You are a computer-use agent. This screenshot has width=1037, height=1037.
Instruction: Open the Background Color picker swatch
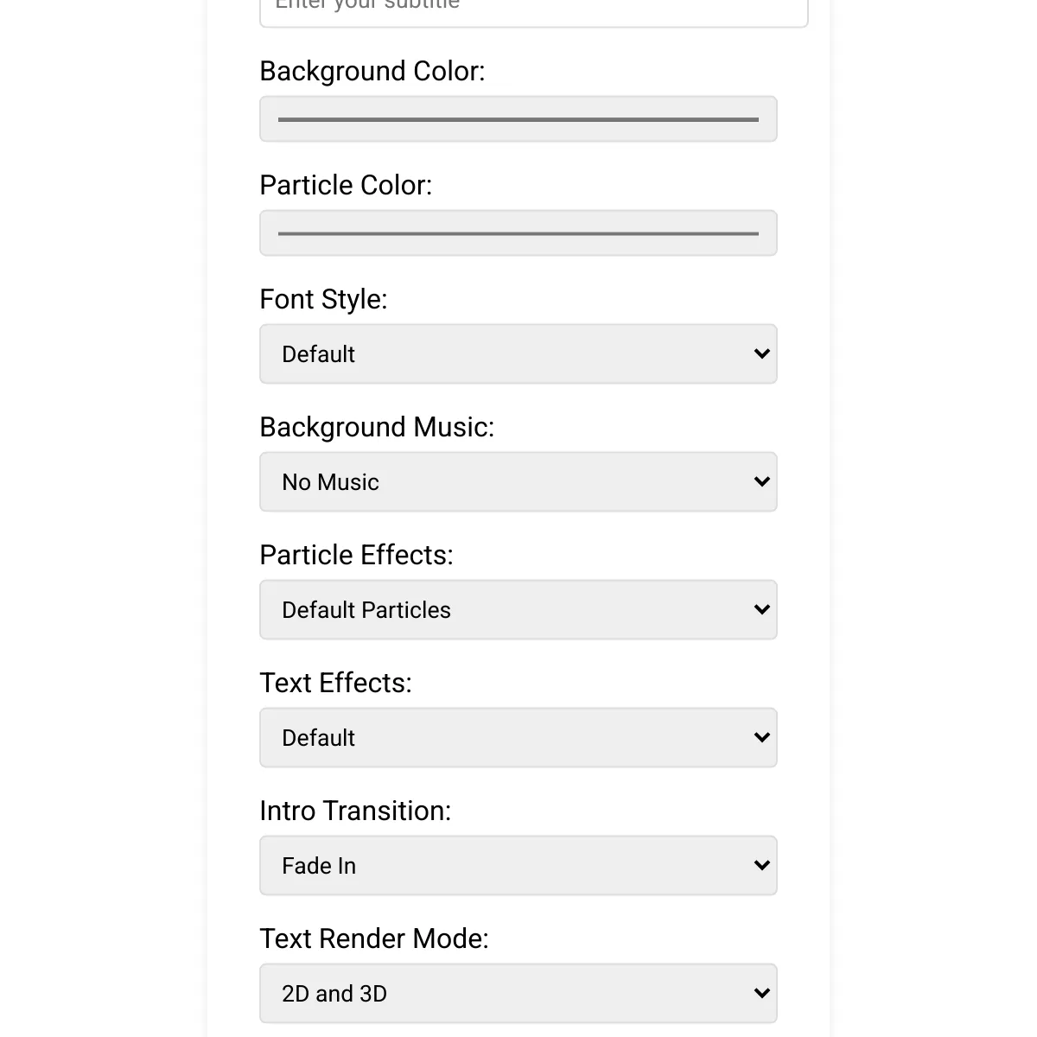[x=518, y=119]
